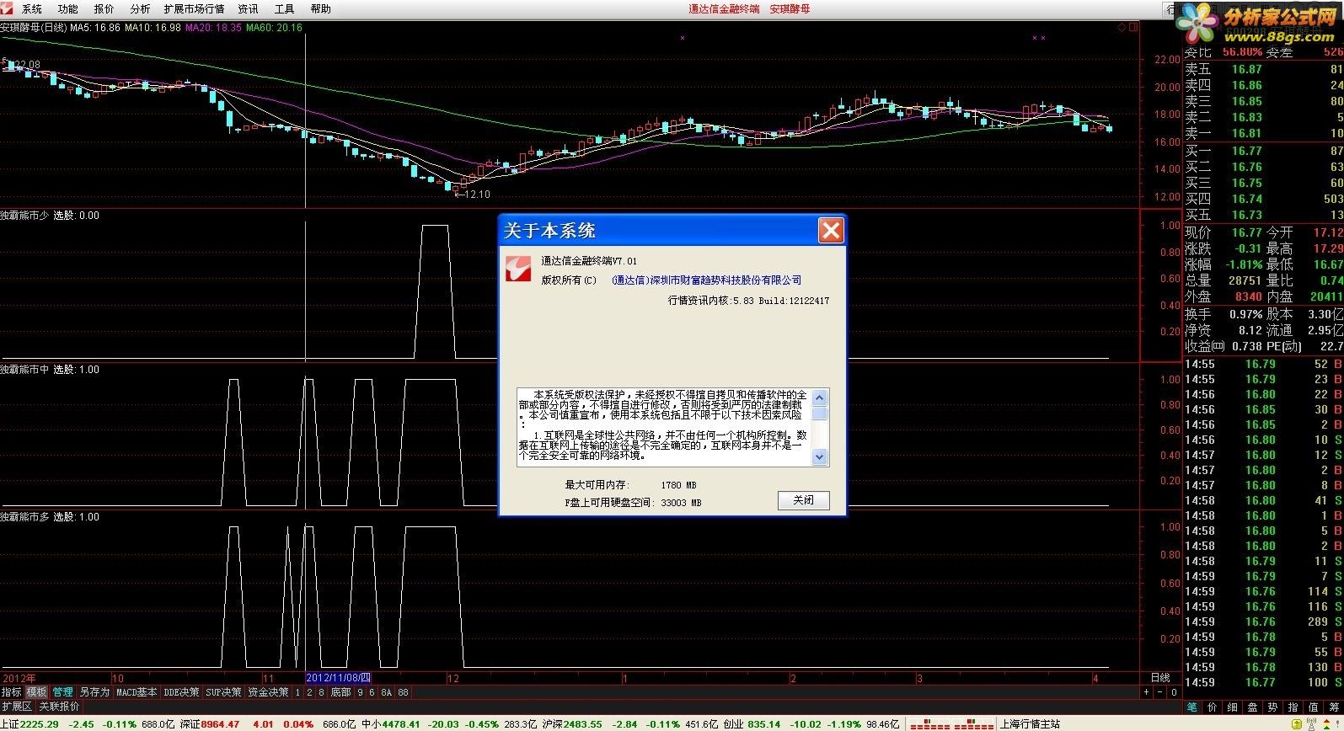Click the square panel icon at chart top-right
The width and height of the screenshot is (1344, 731).
[x=1132, y=28]
